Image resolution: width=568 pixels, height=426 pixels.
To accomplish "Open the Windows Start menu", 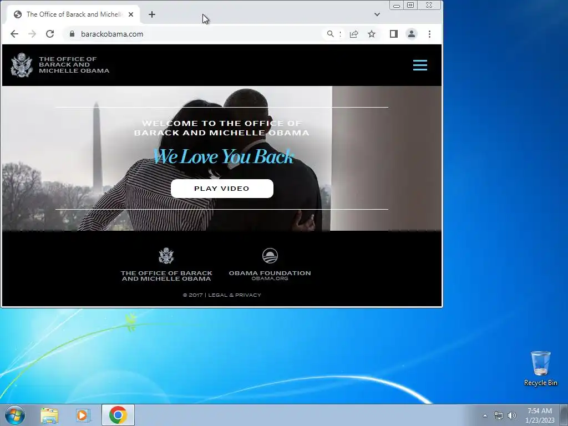I will click(15, 415).
